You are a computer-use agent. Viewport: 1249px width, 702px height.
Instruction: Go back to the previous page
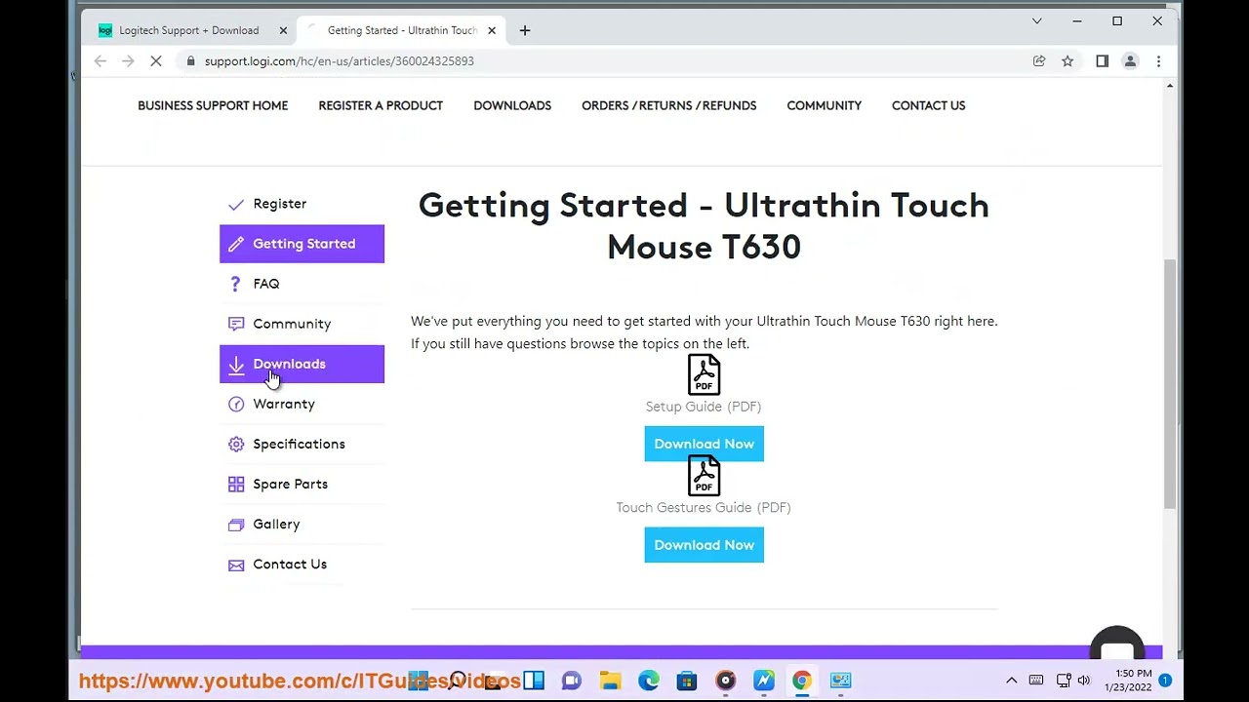pyautogui.click(x=101, y=61)
